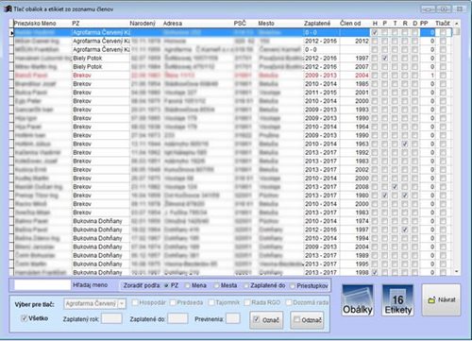This screenshot has height=341, width=472.
Task: Click the Etikety 16 labels icon
Action: pos(398,300)
